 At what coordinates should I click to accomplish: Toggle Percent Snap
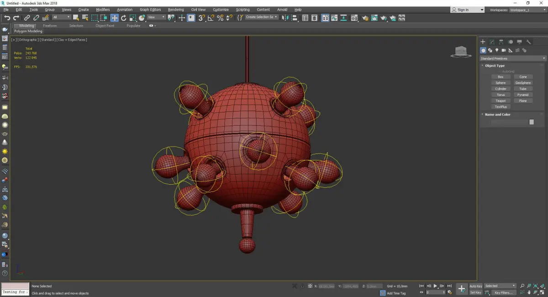tap(220, 18)
